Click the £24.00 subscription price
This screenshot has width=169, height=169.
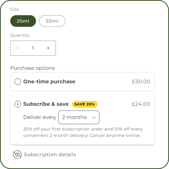tap(141, 104)
